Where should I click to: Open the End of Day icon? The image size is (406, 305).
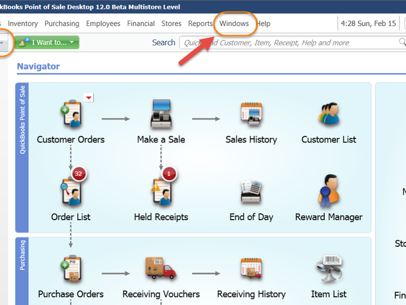(x=251, y=191)
